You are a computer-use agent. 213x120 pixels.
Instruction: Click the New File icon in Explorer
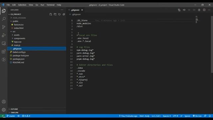point(51,14)
